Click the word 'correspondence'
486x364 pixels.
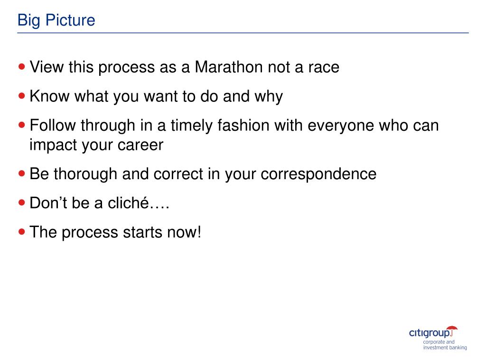pos(318,174)
